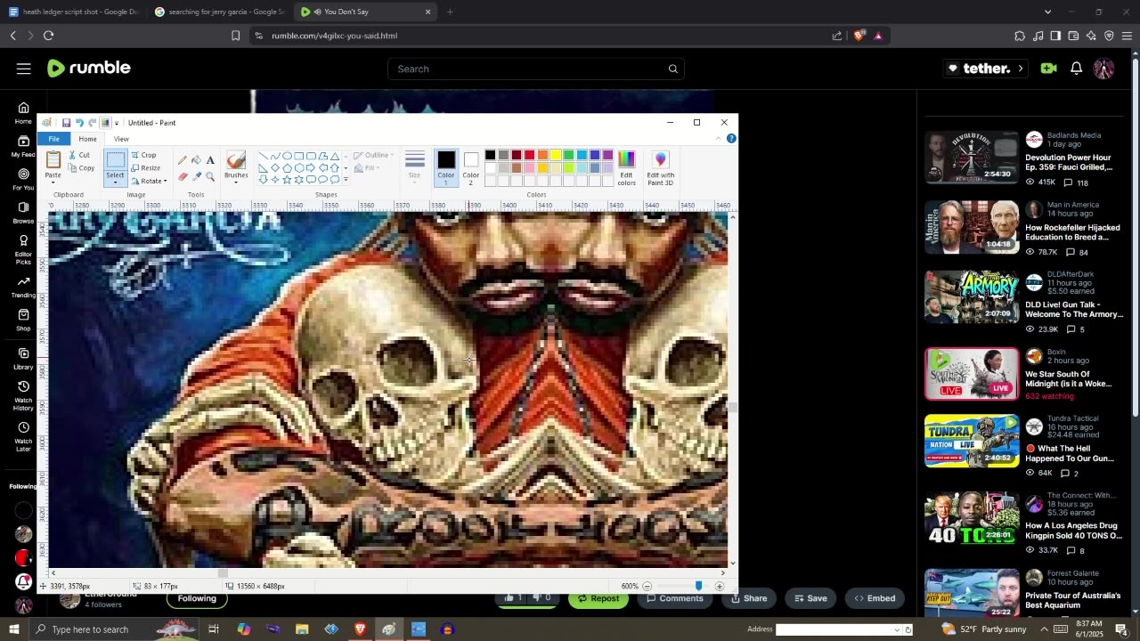Switch to the Home ribbon tab
This screenshot has width=1140, height=641.
point(87,139)
